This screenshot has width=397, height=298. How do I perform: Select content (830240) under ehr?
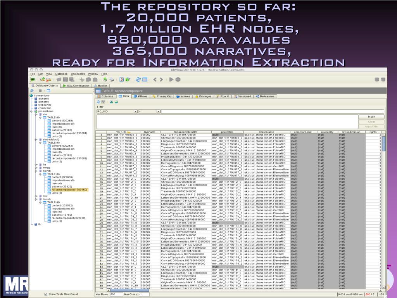pyautogui.click(x=62, y=121)
